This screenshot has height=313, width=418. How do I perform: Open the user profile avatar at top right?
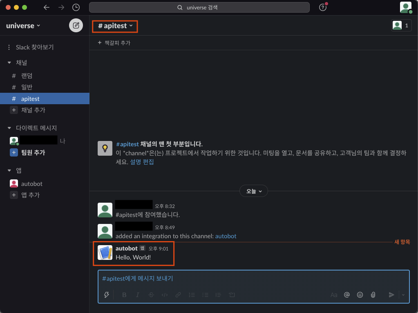pyautogui.click(x=405, y=7)
